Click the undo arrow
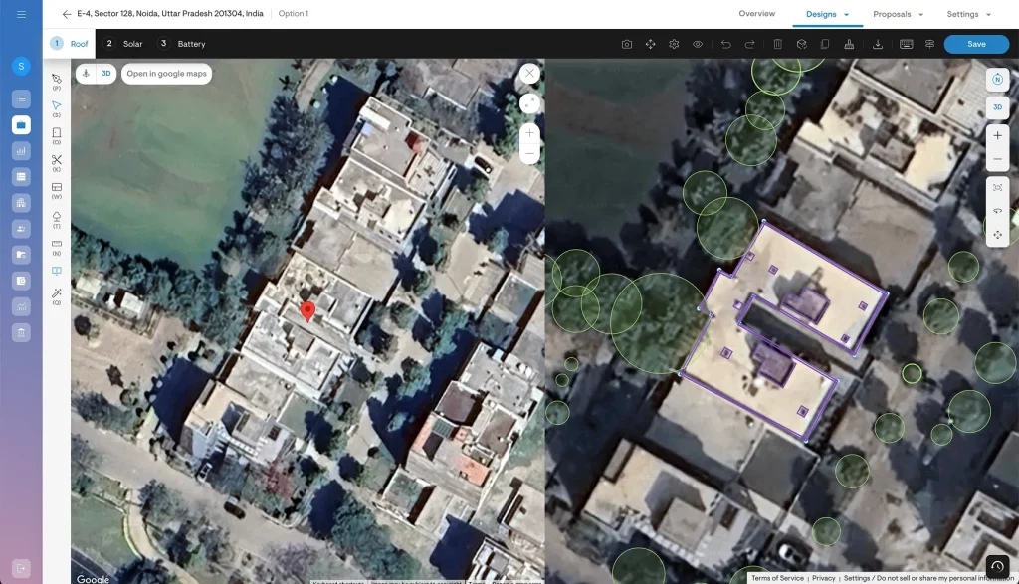 [x=725, y=44]
